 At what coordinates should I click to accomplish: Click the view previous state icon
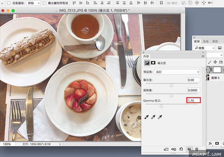[x=174, y=149]
